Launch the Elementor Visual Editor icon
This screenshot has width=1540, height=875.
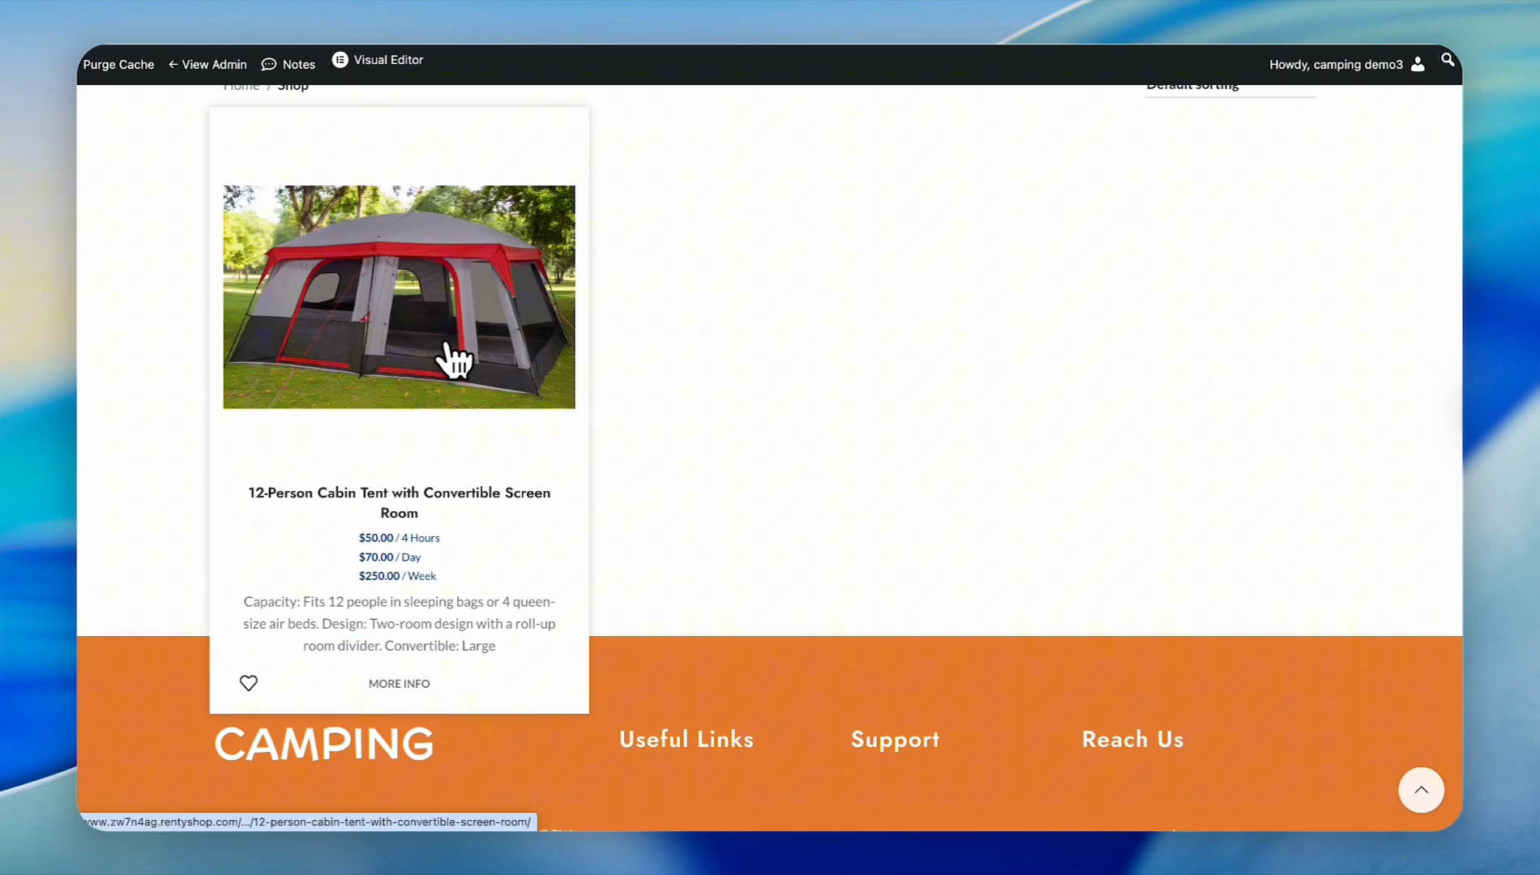point(340,60)
